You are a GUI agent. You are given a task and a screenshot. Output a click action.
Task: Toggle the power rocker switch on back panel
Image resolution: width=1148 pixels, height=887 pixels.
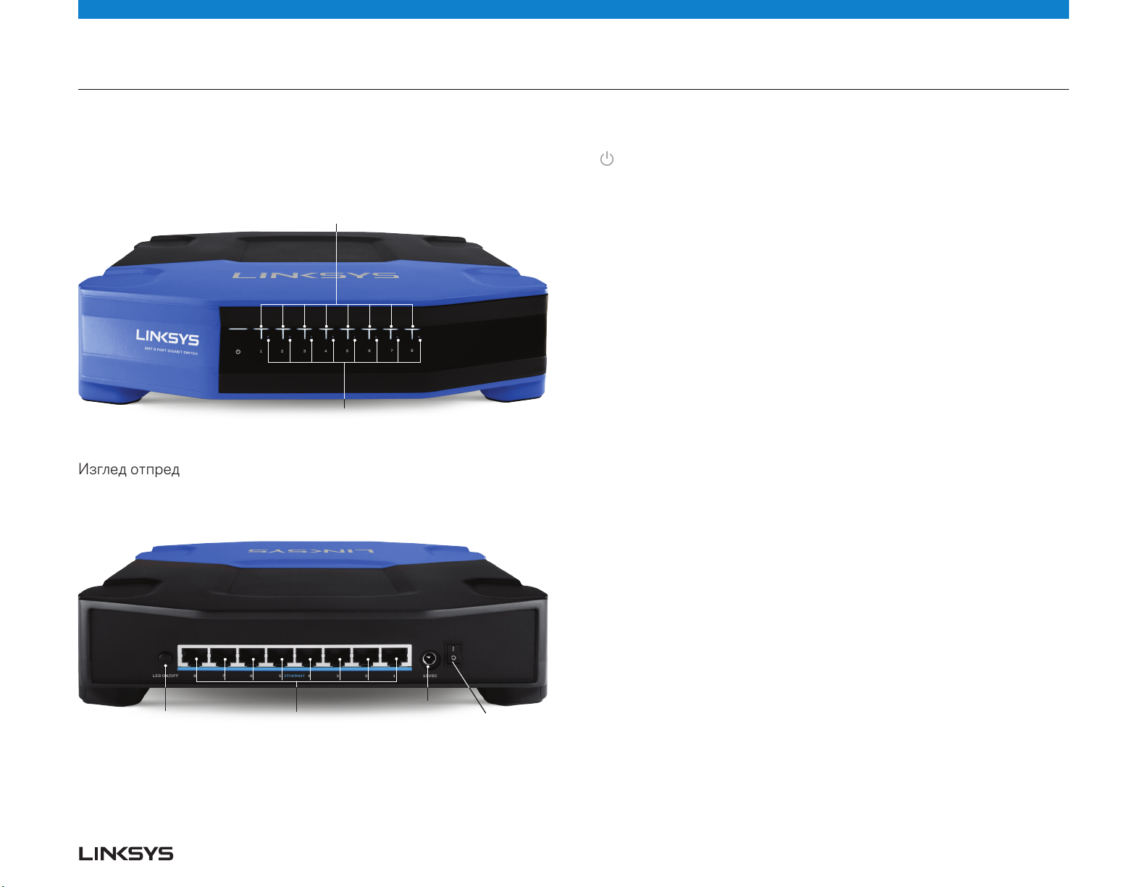click(x=453, y=654)
